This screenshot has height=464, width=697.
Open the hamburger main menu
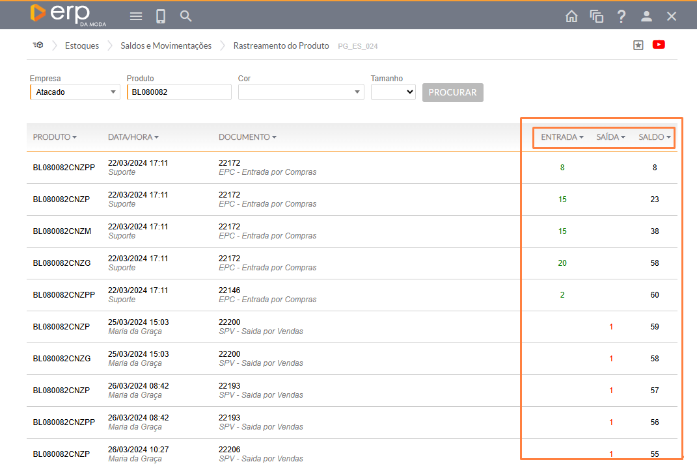click(x=136, y=16)
